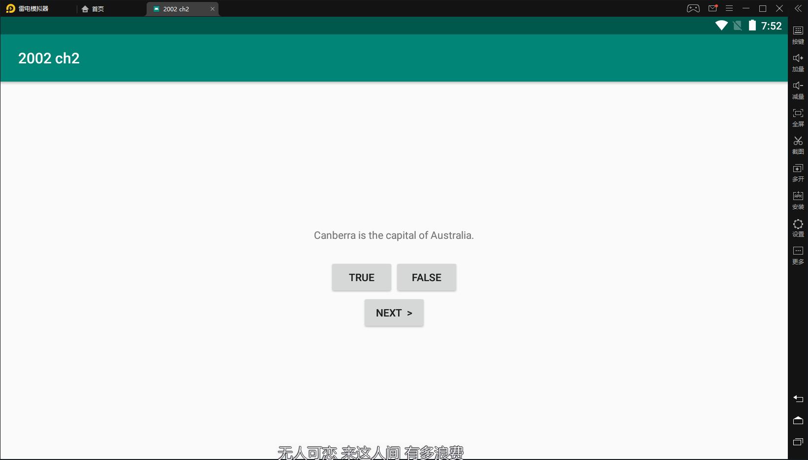Open the mail notification icon in title bar

[713, 8]
